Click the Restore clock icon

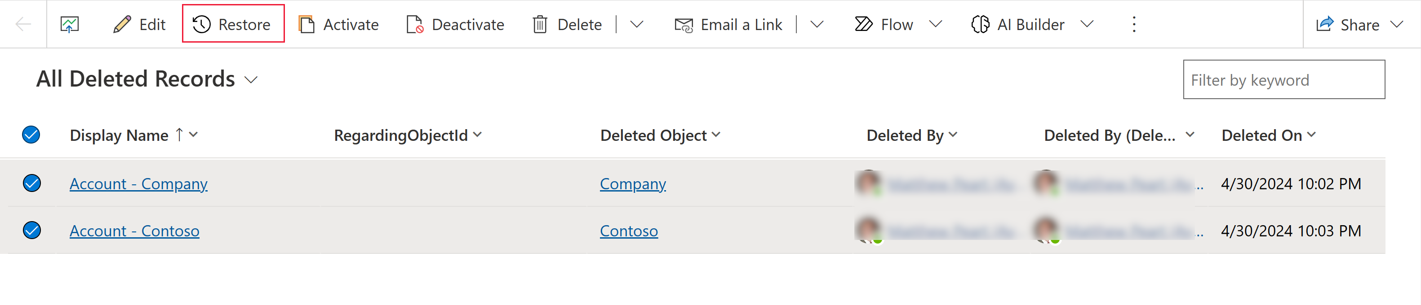pos(201,24)
